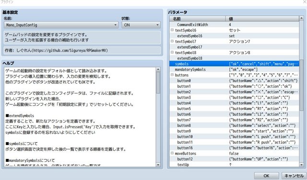This screenshot has width=307, height=180.
Task: Select the button7 parameter row
Action: coord(235,120)
